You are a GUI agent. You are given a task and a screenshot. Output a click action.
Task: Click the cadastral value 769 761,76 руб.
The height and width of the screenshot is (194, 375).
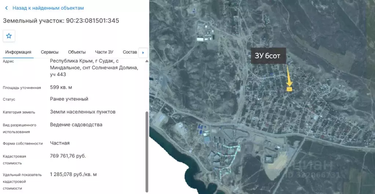(68, 156)
